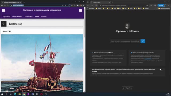Click the taskbar clock and date
The width and height of the screenshot is (171, 96).
click(x=168, y=94)
